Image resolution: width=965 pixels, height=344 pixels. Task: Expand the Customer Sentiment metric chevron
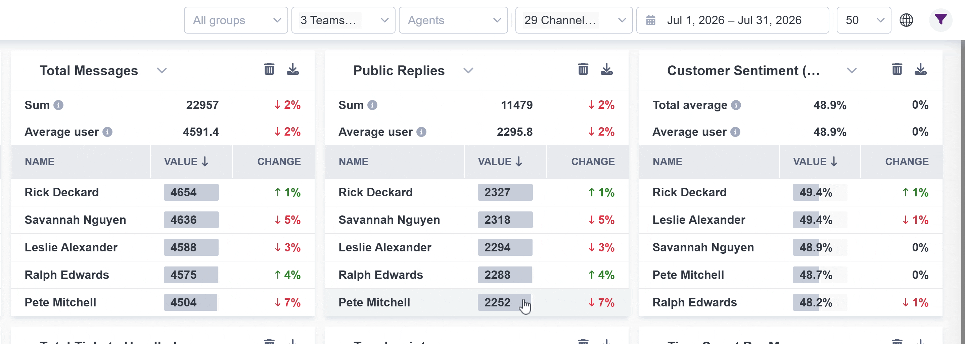point(852,71)
